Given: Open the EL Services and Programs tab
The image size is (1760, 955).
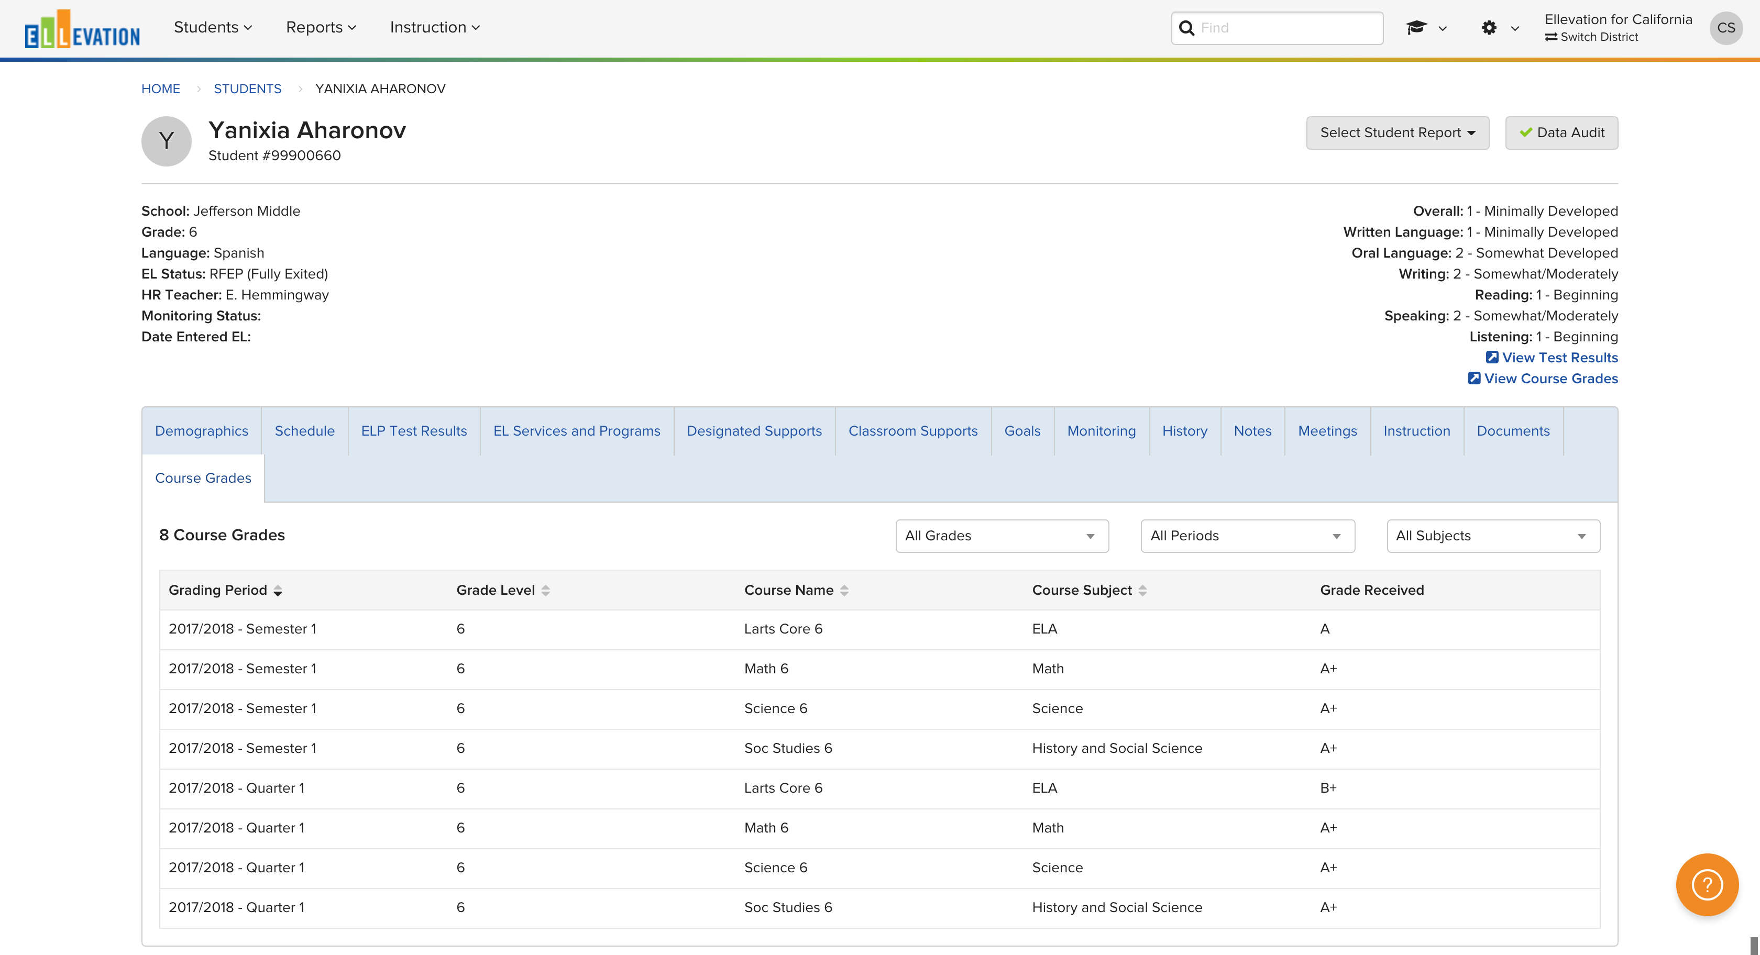Looking at the screenshot, I should pyautogui.click(x=577, y=431).
